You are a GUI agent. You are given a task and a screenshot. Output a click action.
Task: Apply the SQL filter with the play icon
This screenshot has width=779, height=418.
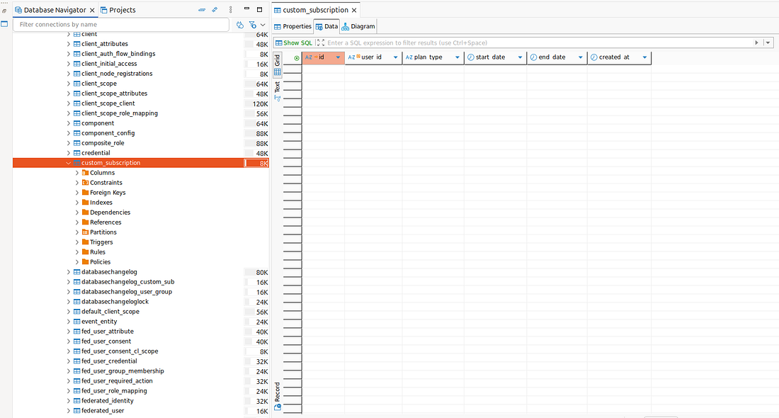click(756, 43)
